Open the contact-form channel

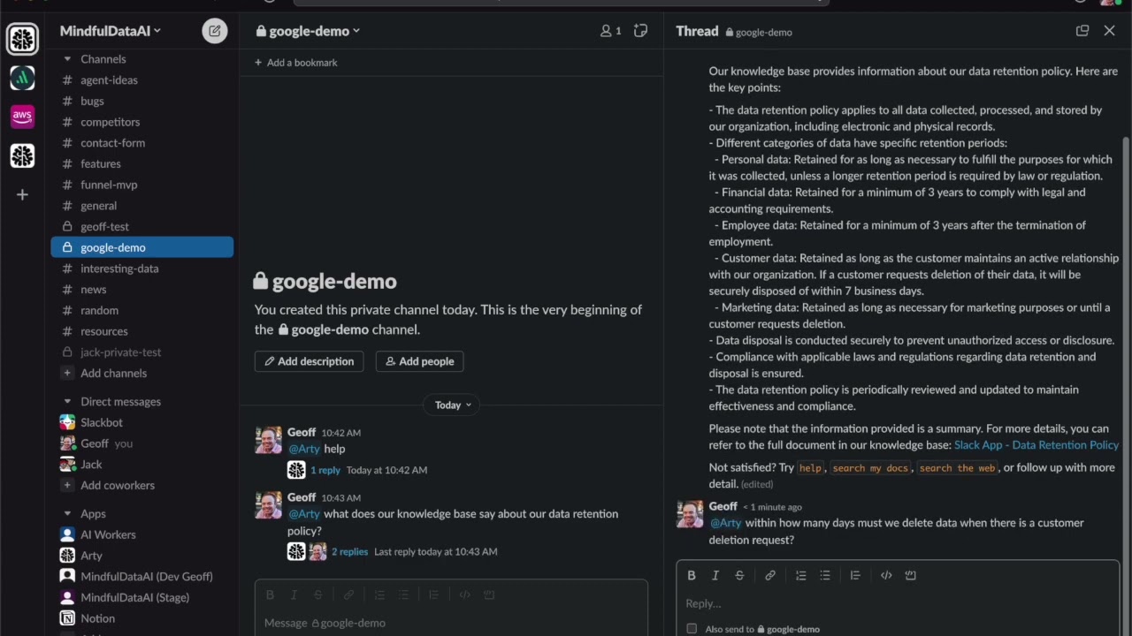(x=142, y=142)
